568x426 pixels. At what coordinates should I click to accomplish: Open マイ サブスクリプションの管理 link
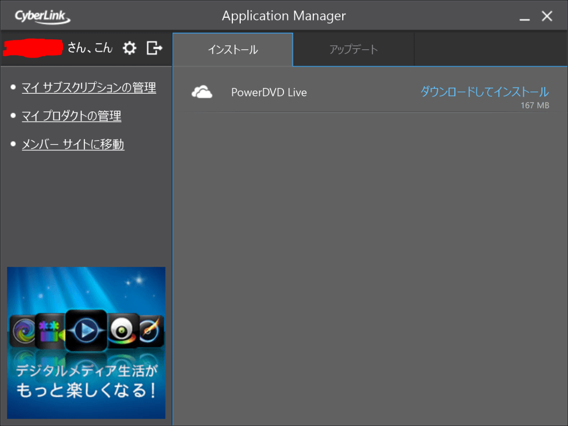(x=89, y=87)
